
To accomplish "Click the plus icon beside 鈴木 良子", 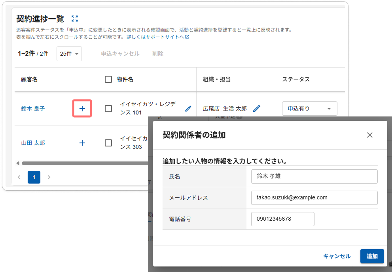I will click(x=82, y=109).
